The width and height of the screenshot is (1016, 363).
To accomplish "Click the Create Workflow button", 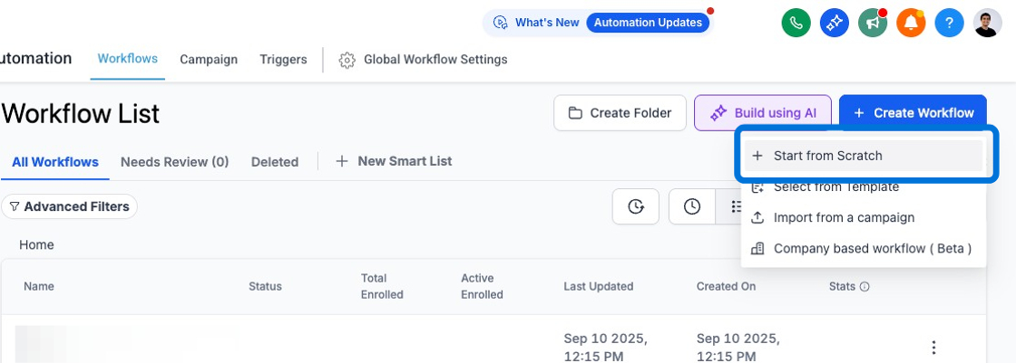I will tap(913, 113).
